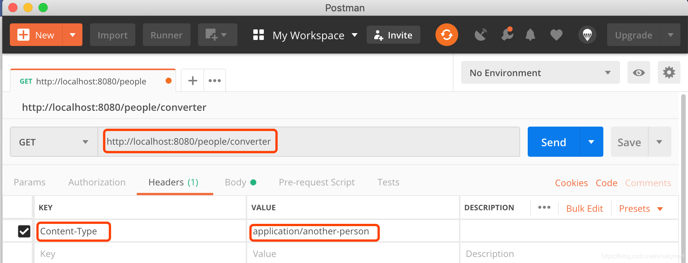Click the Content-Type key cell
688x263 pixels.
140,231
